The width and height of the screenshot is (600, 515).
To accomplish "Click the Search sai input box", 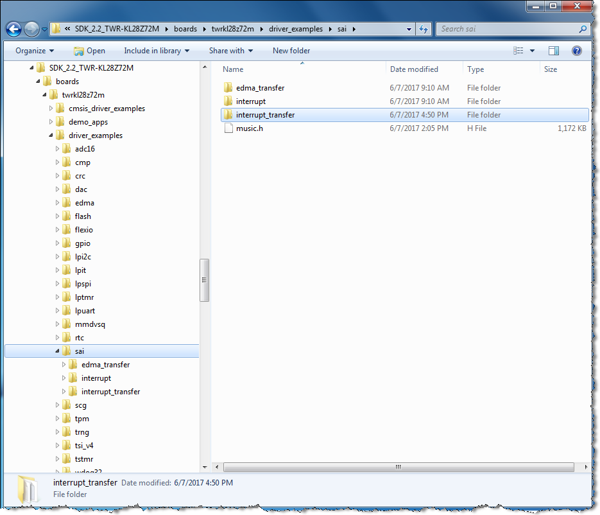I will click(508, 29).
